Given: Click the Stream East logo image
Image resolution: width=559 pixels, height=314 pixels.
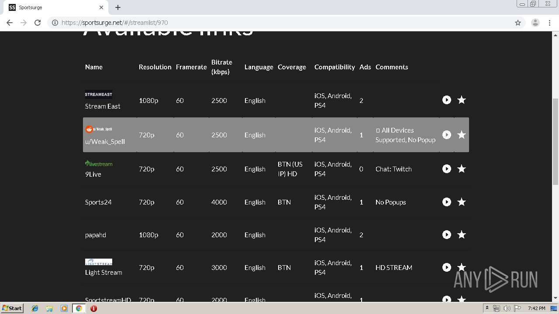Looking at the screenshot, I should click(x=99, y=94).
